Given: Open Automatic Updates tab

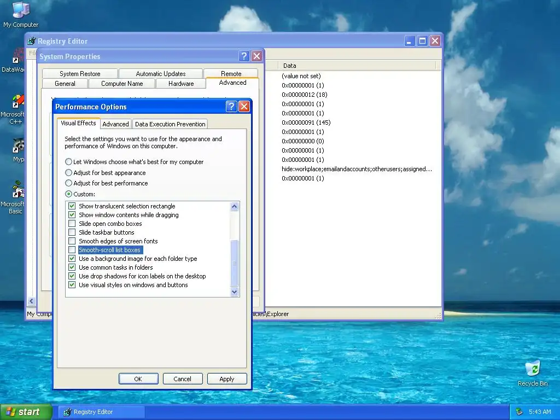Looking at the screenshot, I should (x=161, y=74).
